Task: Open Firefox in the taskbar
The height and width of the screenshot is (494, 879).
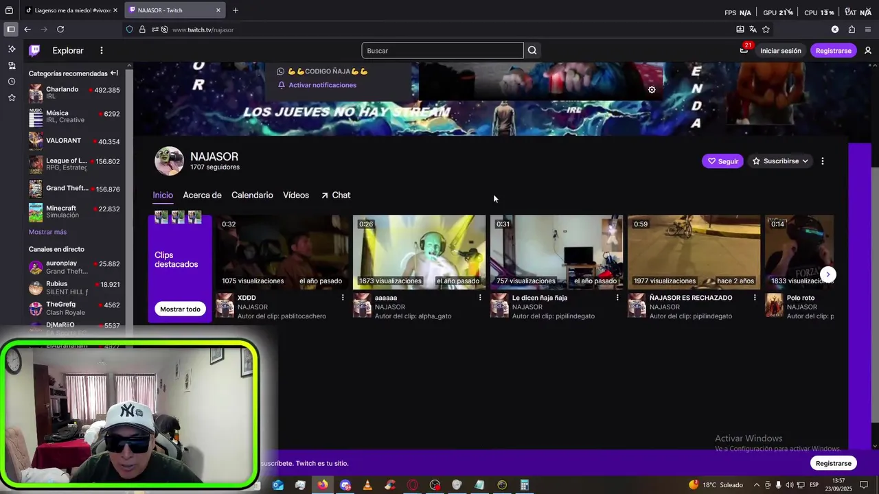Action: pyautogui.click(x=323, y=485)
